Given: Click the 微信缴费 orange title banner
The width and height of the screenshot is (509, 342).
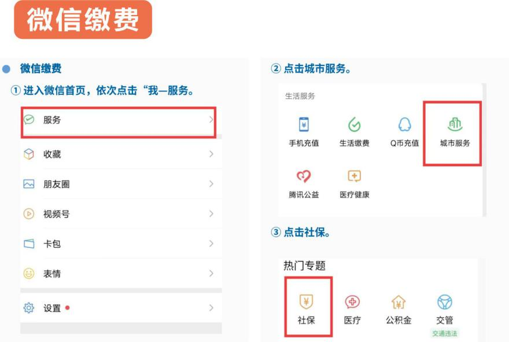Looking at the screenshot, I should (x=83, y=20).
